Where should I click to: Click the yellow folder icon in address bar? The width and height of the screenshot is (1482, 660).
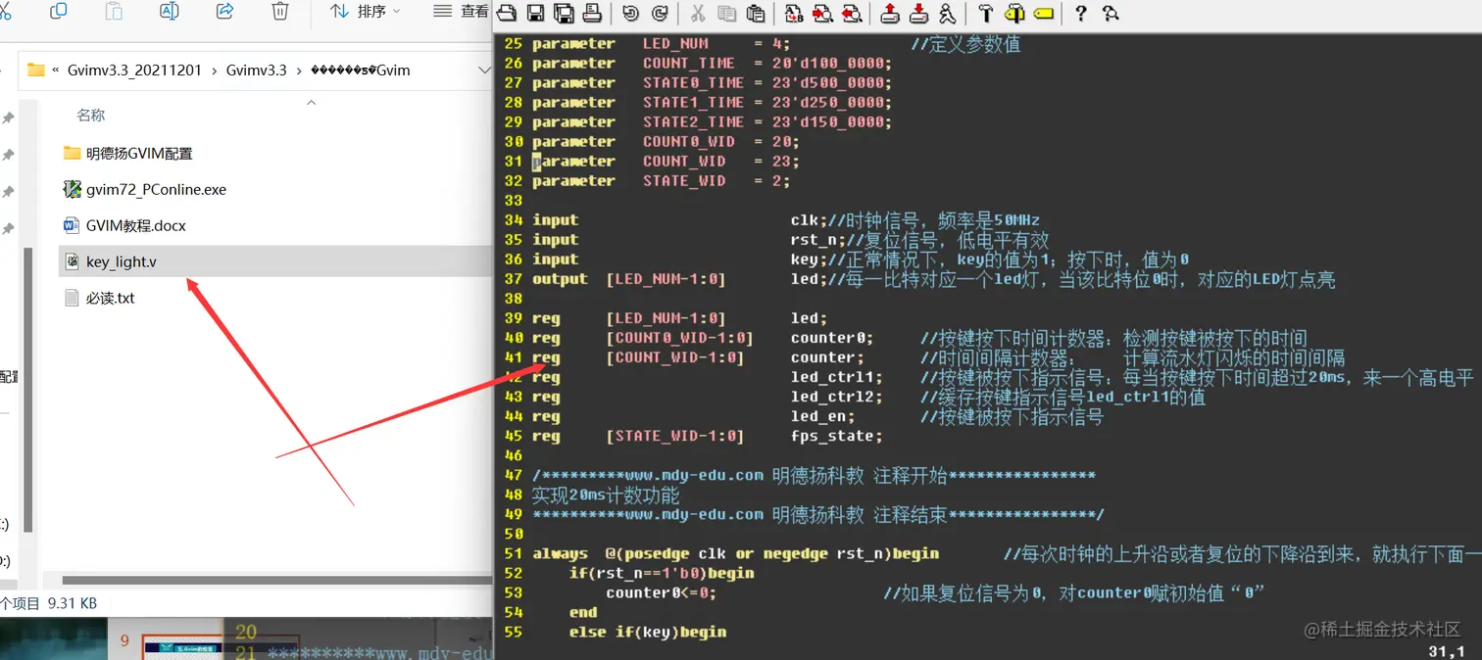[x=36, y=71]
